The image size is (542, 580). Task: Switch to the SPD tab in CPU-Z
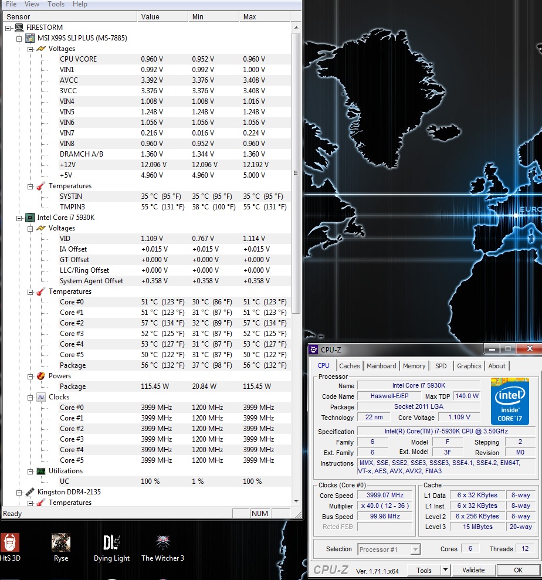pyautogui.click(x=441, y=366)
